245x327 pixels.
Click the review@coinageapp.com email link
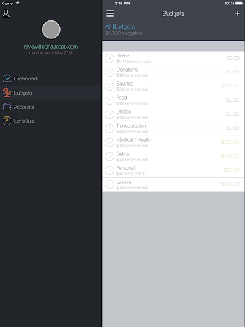tap(51, 47)
